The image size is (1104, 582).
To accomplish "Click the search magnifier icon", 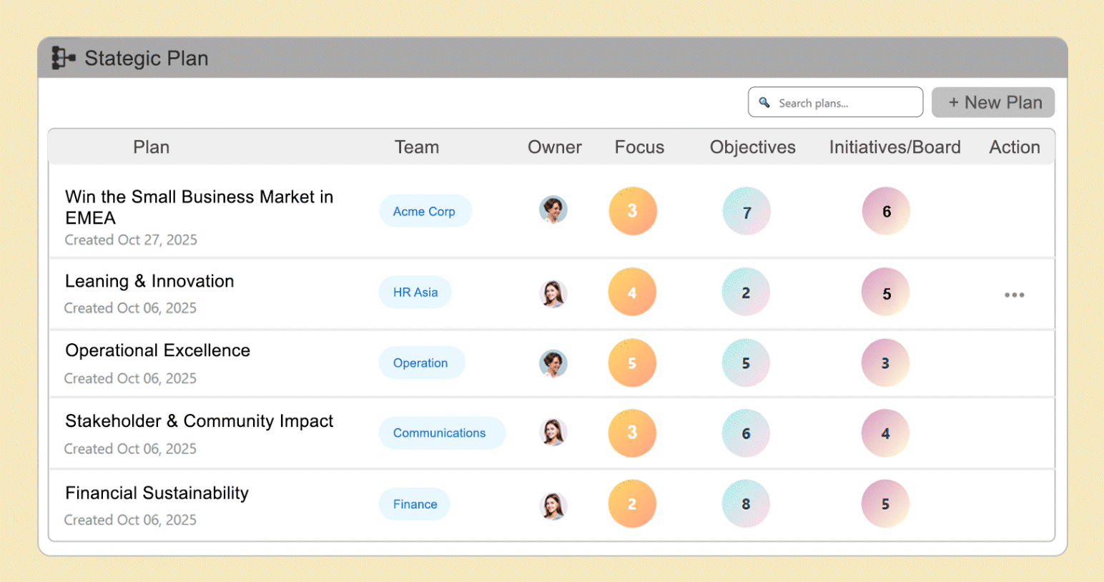I will coord(764,102).
